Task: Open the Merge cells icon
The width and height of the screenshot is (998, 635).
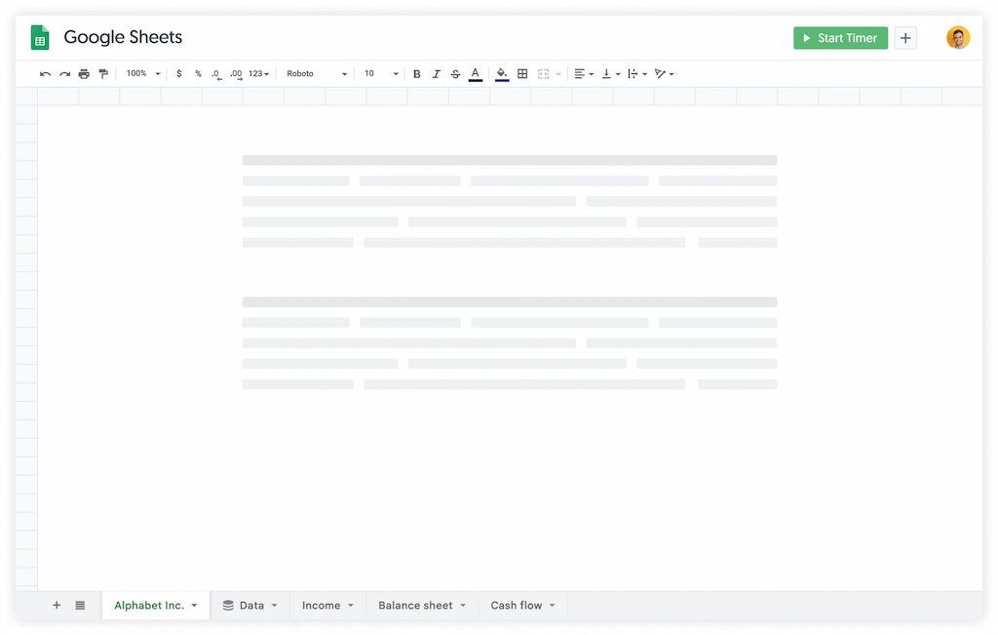Action: click(x=545, y=73)
